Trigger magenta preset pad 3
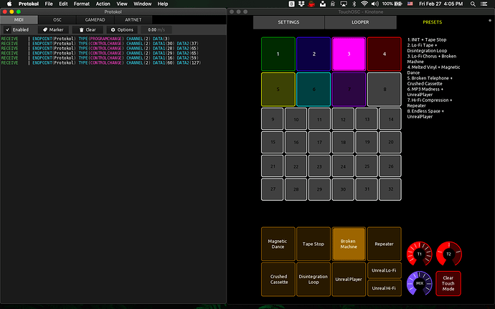 pyautogui.click(x=349, y=54)
